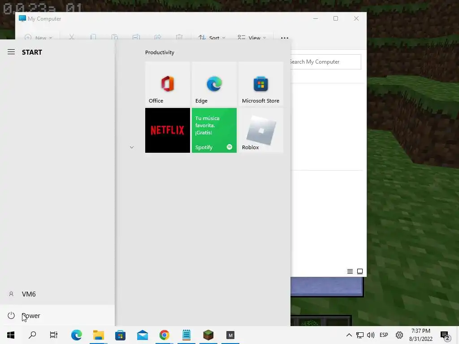Open Mail app from taskbar
Screen dimensions: 459x344
coord(143,335)
